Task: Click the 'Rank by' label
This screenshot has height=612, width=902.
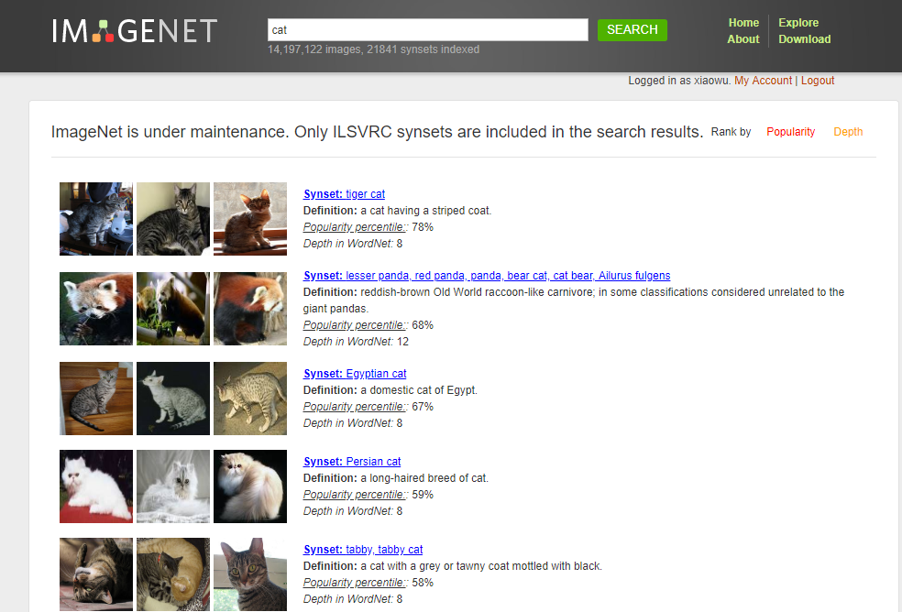Action: pos(731,132)
